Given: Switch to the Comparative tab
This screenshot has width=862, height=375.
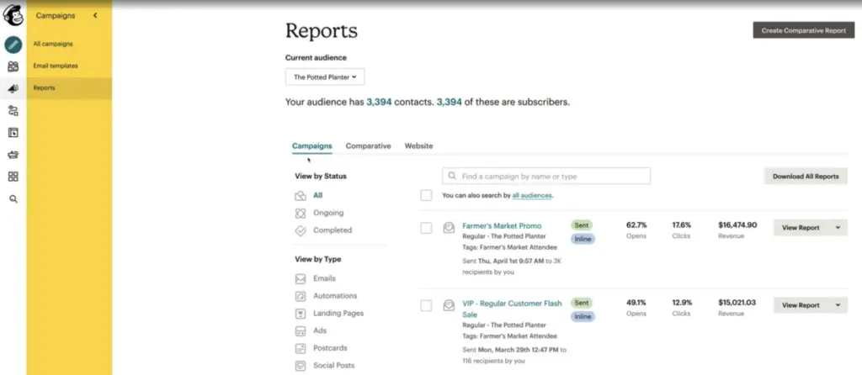Looking at the screenshot, I should tap(368, 146).
